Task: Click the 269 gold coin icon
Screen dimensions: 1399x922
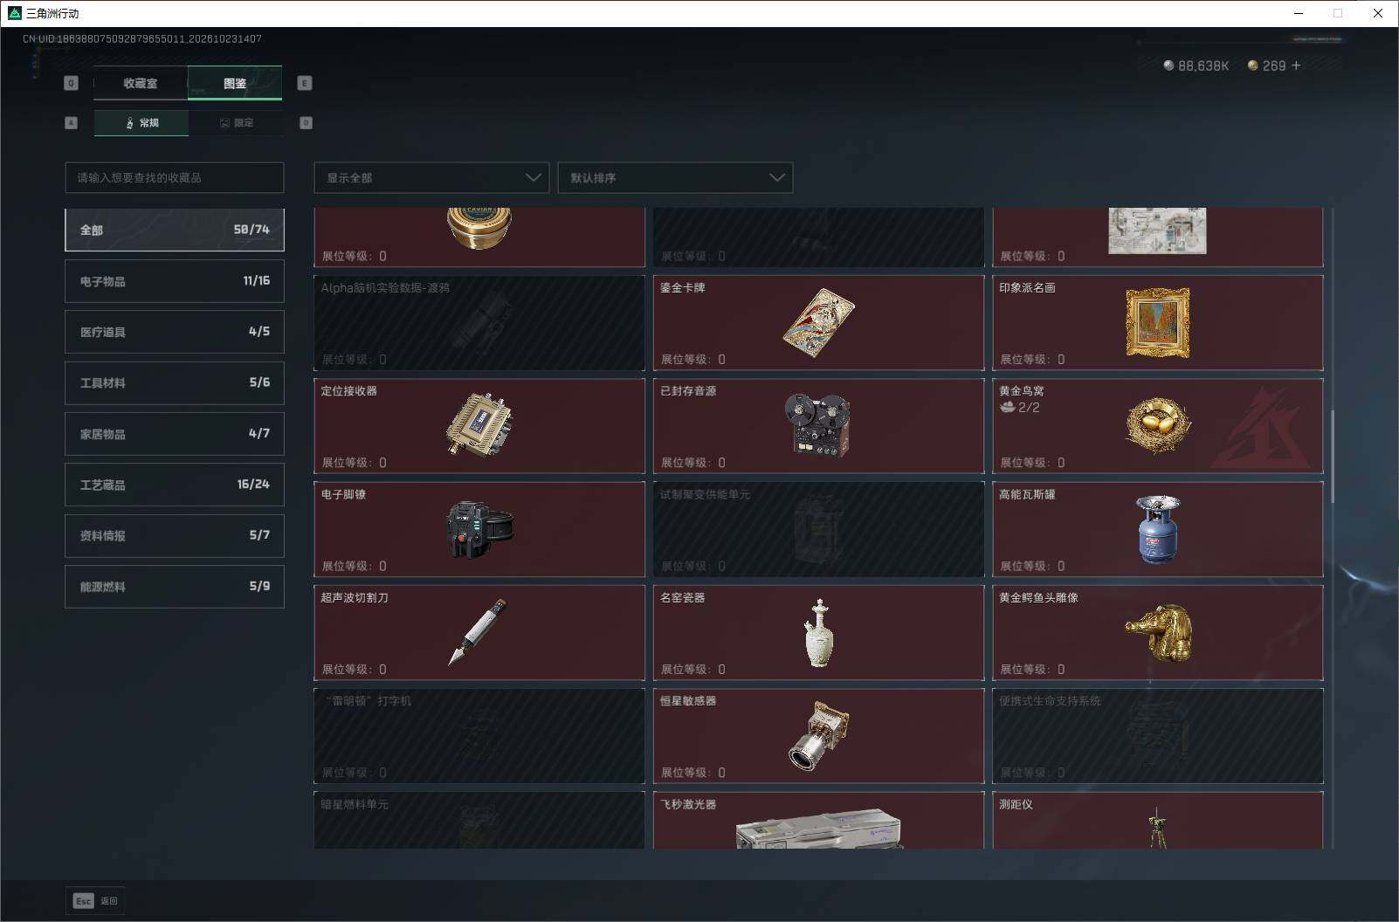Action: [1252, 65]
